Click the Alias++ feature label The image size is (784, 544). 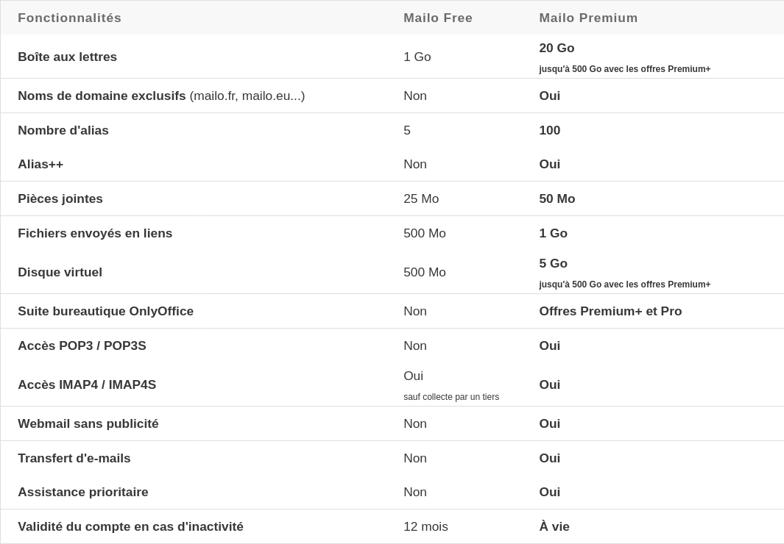point(40,164)
